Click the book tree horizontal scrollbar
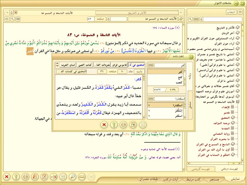247x185 pixels. click(214, 163)
